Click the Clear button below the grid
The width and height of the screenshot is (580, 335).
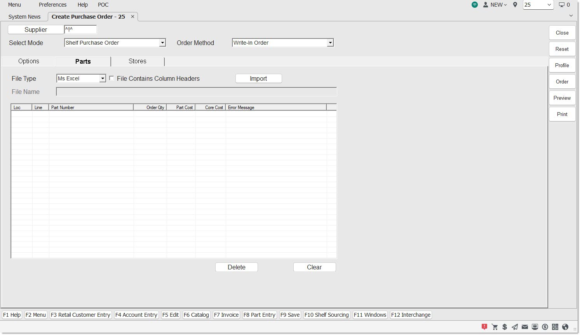coord(314,267)
